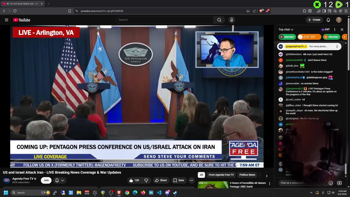This screenshot has height=197, width=350.
Task: Open the YouTube hamburger guide menu
Action: (7, 20)
